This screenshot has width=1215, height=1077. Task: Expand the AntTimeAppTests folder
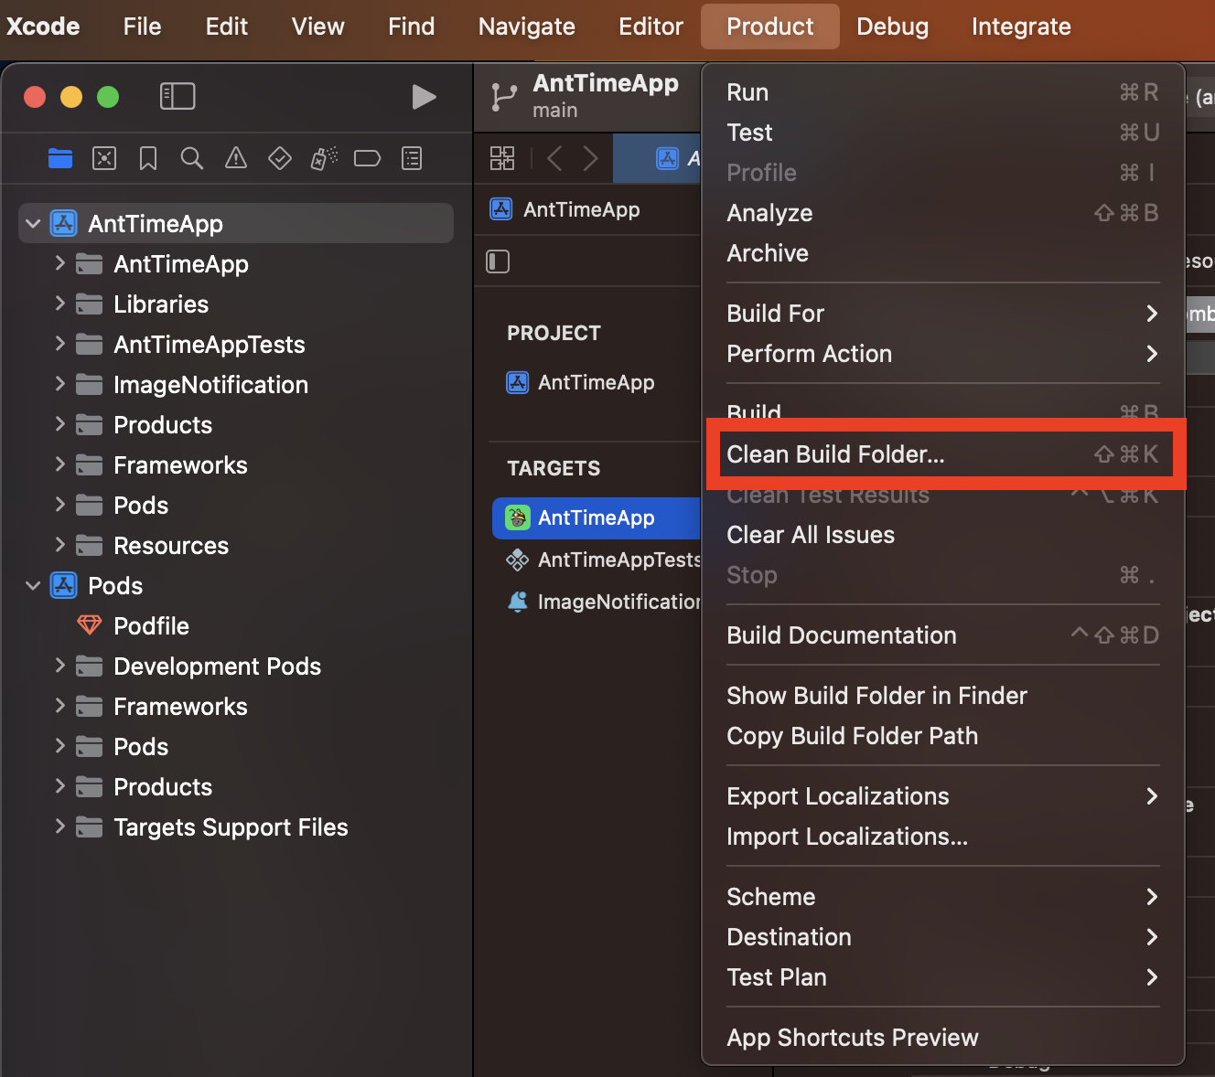pos(59,344)
